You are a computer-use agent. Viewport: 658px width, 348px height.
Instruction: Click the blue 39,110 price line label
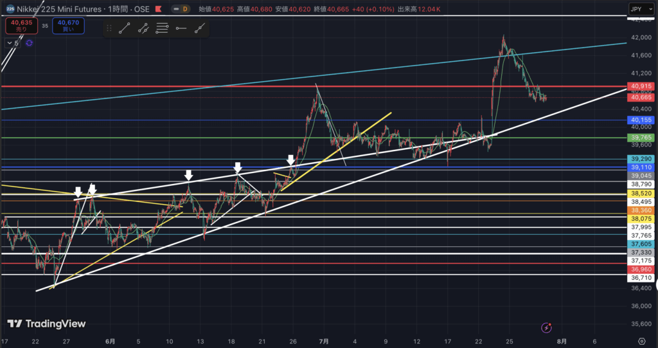coord(641,167)
